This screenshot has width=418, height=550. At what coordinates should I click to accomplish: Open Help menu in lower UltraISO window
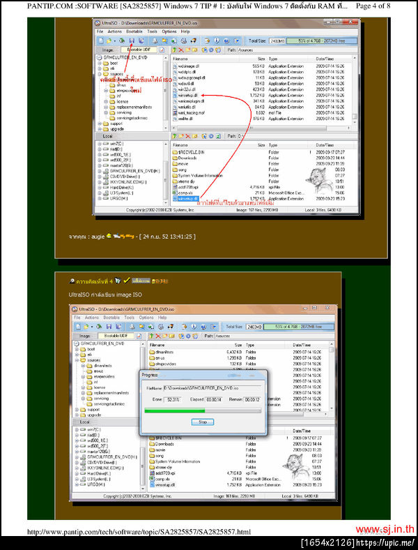162,318
